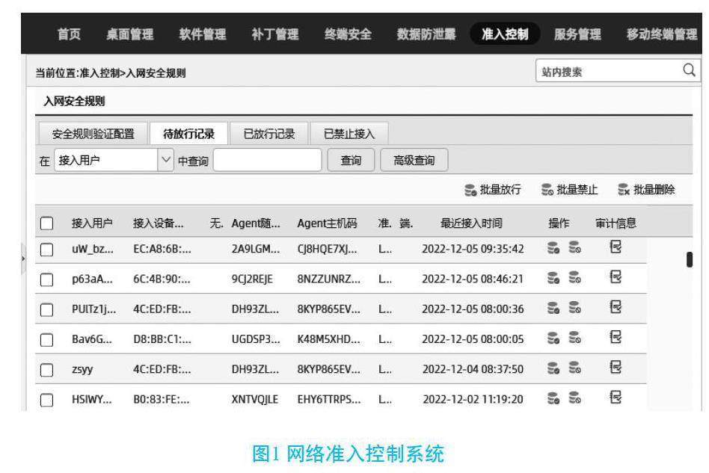Click block icon for HSIWY row
709x473 pixels.
tap(574, 399)
